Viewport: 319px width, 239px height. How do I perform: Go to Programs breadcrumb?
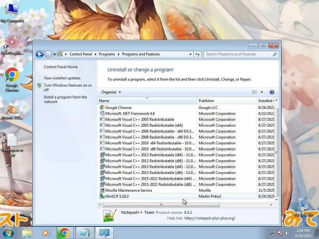[107, 54]
